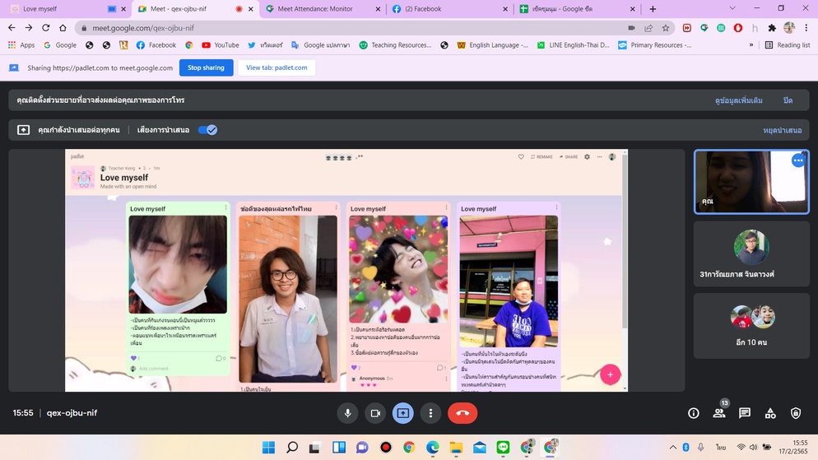818x460 pixels.
Task: Open host controls shield icon
Action: pos(796,413)
